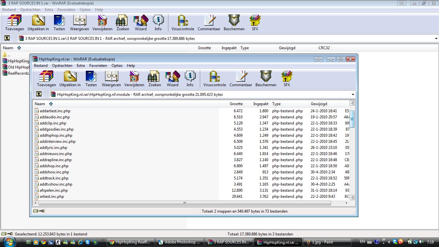
Task: Click Commentaar in 3 RAP SOURCES window
Action: click(x=209, y=23)
